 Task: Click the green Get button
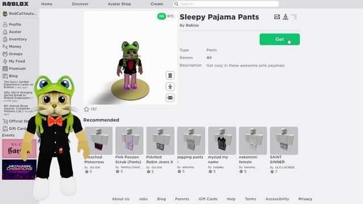pos(280,39)
